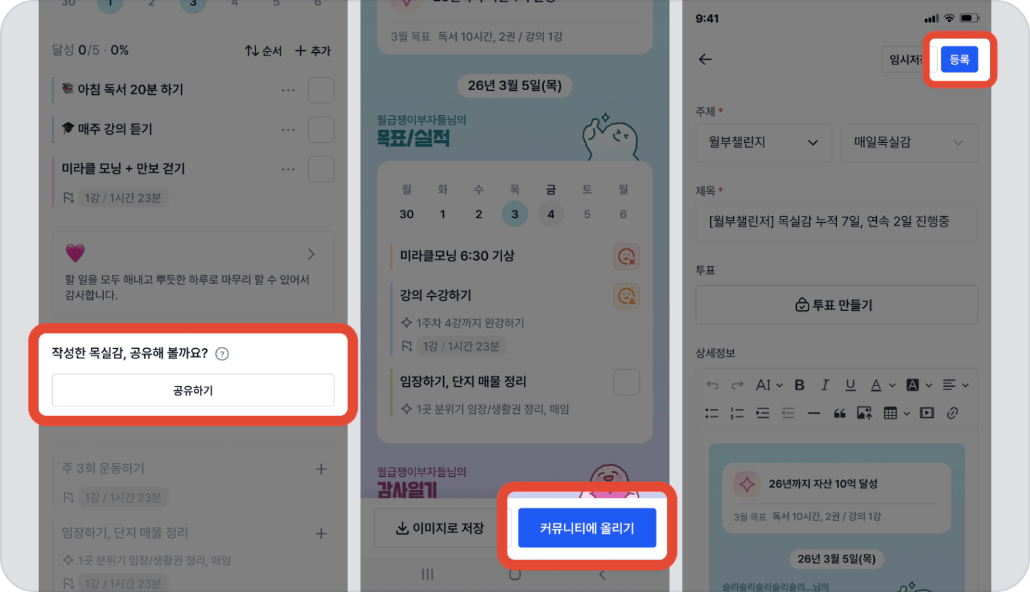Check the 아침 독서 20분 하기 checkbox
The image size is (1030, 592).
321,90
